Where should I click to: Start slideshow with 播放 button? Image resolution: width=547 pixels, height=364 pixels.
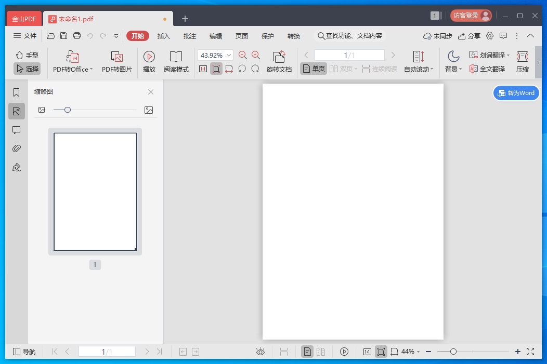pos(149,62)
